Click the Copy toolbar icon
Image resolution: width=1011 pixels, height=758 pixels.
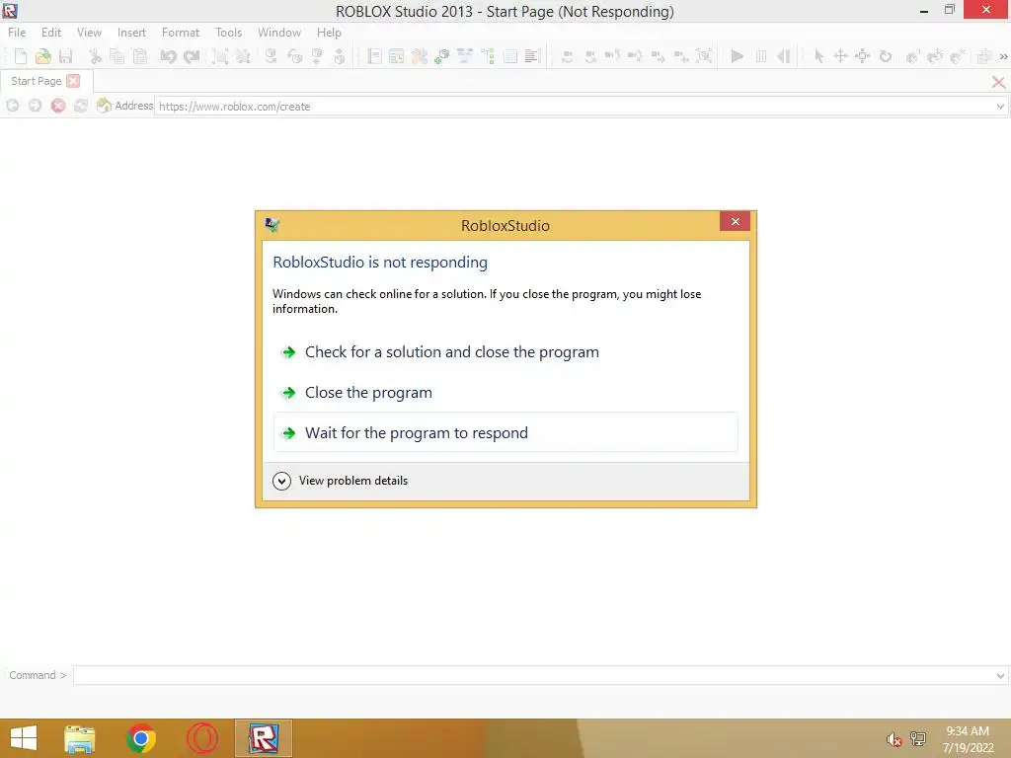[117, 56]
